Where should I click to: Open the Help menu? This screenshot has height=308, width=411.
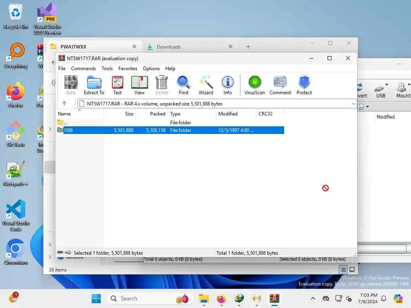coord(170,68)
